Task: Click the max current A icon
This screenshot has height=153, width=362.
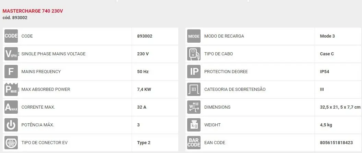Action: pos(11,107)
